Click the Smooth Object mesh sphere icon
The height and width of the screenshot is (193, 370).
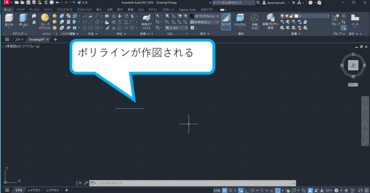(45, 18)
